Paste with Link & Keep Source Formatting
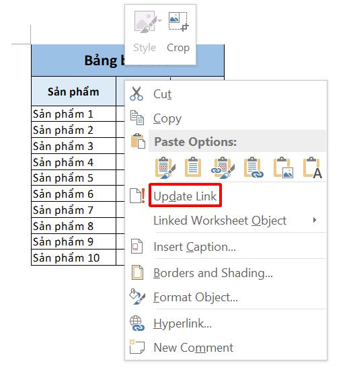 pyautogui.click(x=223, y=167)
